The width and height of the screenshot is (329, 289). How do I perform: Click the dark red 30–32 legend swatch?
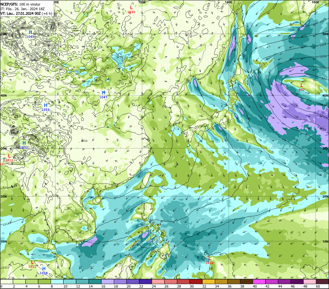(196, 281)
